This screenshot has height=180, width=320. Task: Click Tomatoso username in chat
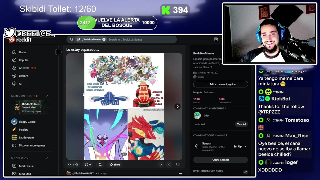(297, 120)
